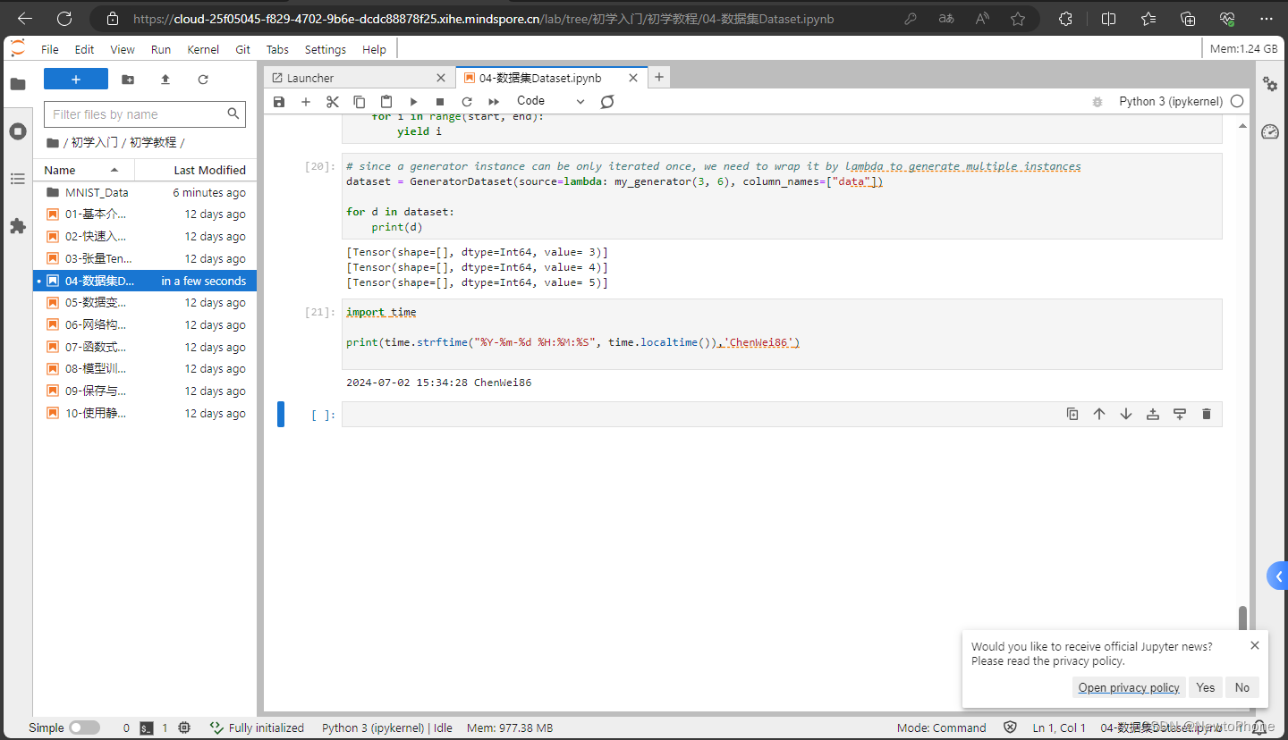Click Open privacy policy button

[1129, 687]
